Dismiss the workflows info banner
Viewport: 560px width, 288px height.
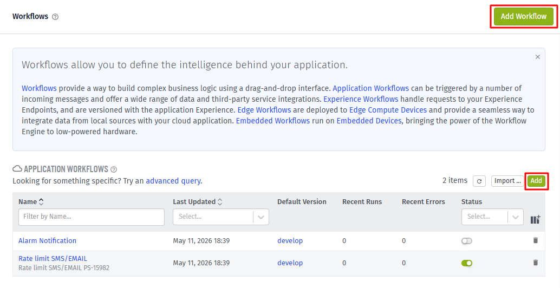[x=537, y=57]
